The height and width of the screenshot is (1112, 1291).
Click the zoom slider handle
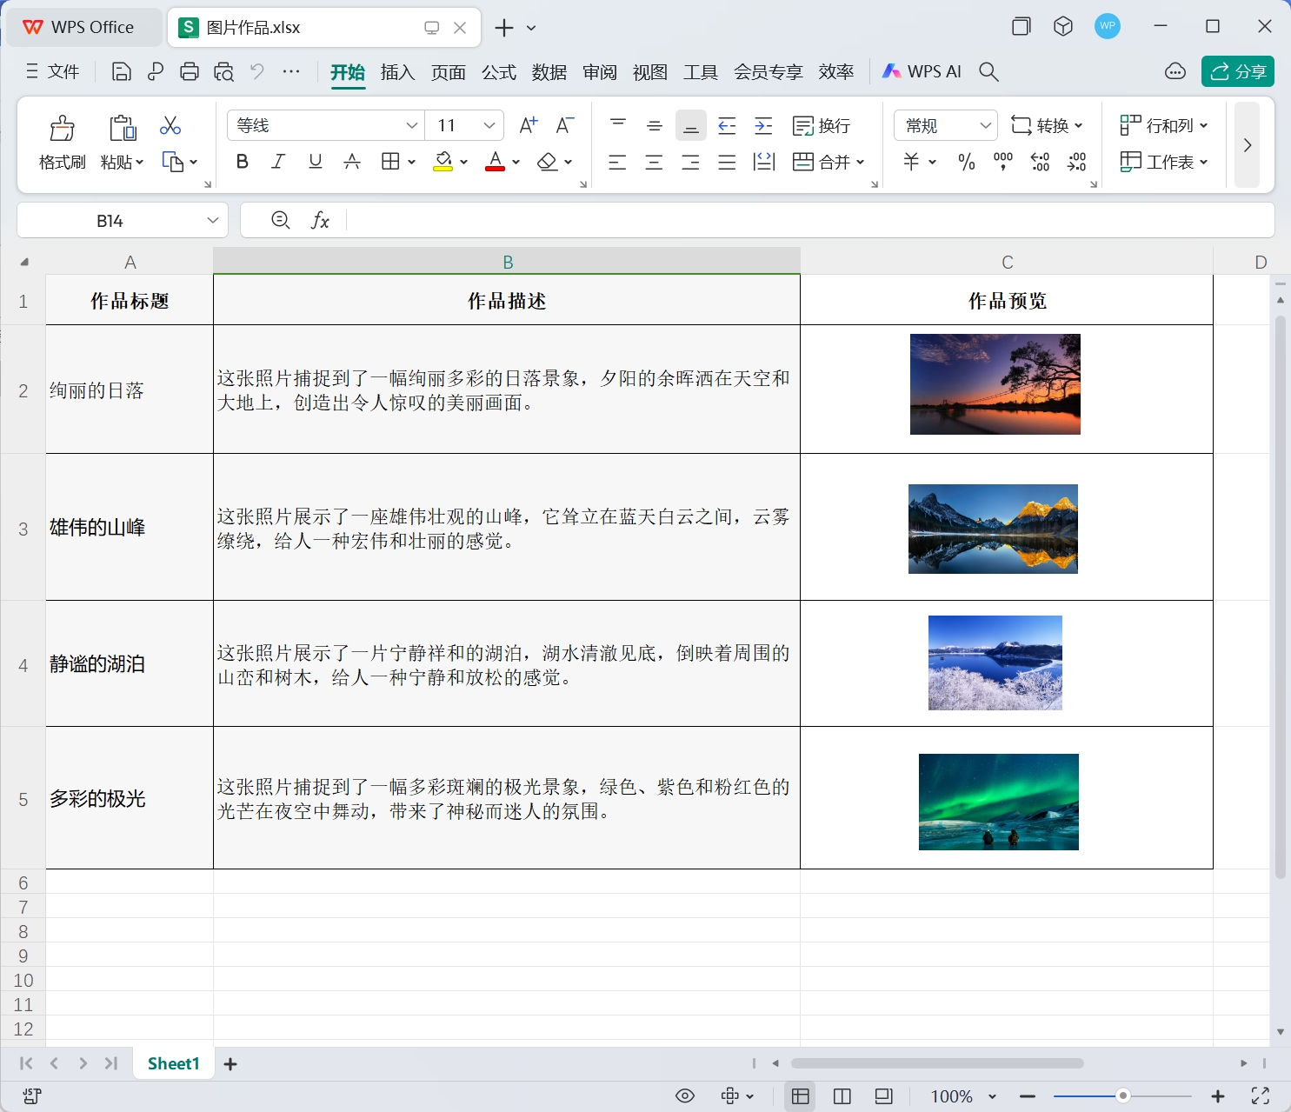pos(1122,1096)
